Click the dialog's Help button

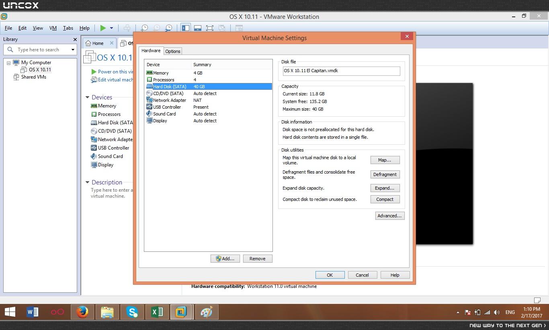395,275
